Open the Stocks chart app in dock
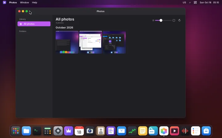The height and width of the screenshot is (138, 222). (132, 131)
